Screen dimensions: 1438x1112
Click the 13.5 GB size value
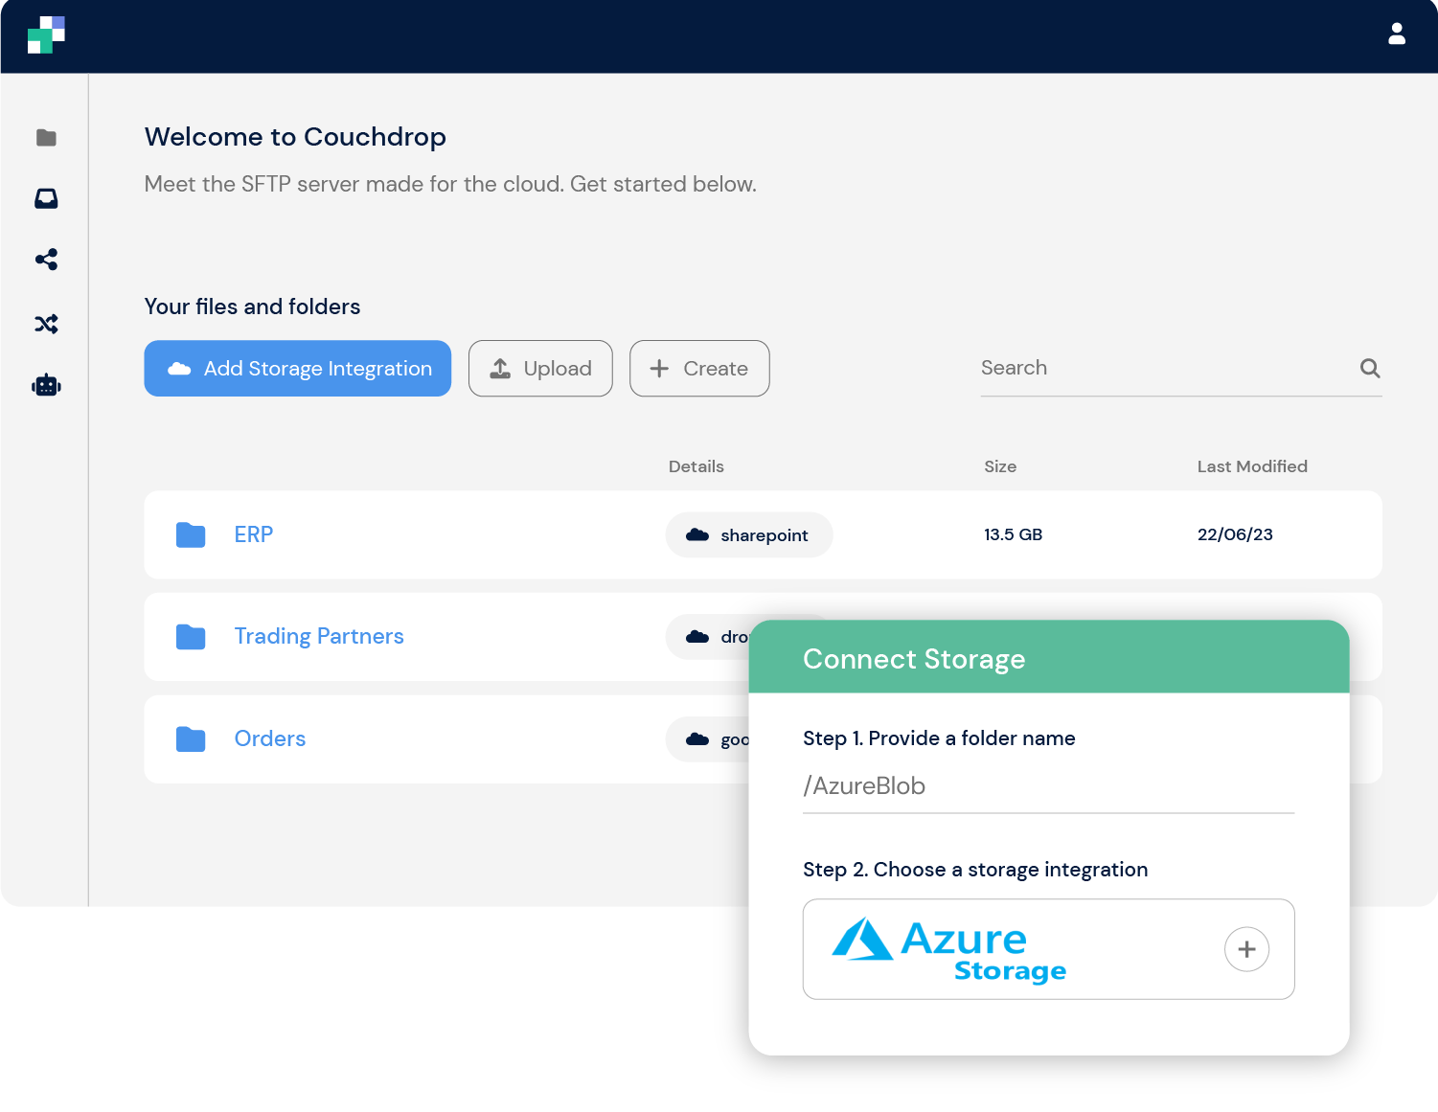(1013, 534)
